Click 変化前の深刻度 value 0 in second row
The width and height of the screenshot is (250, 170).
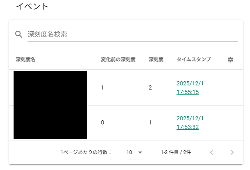(x=102, y=122)
